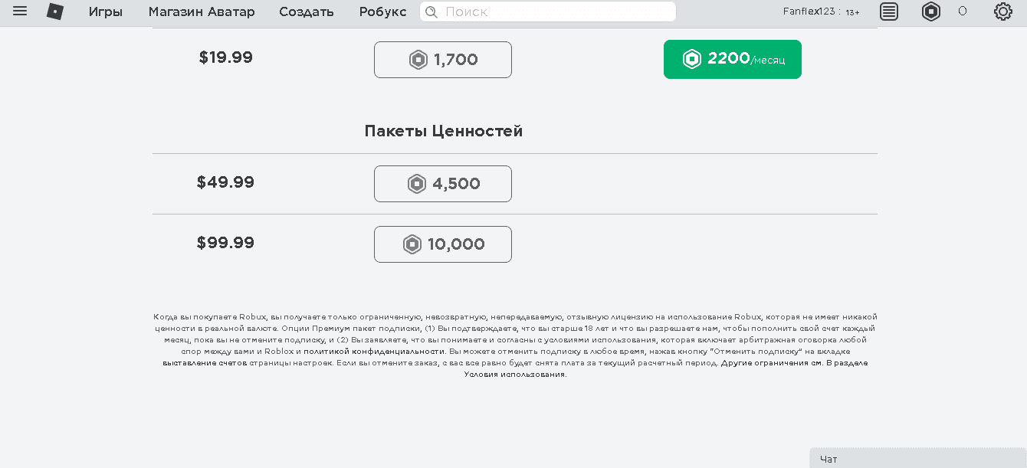Image resolution: width=1027 pixels, height=468 pixels.
Task: Click the Условия использования link
Action: point(515,375)
